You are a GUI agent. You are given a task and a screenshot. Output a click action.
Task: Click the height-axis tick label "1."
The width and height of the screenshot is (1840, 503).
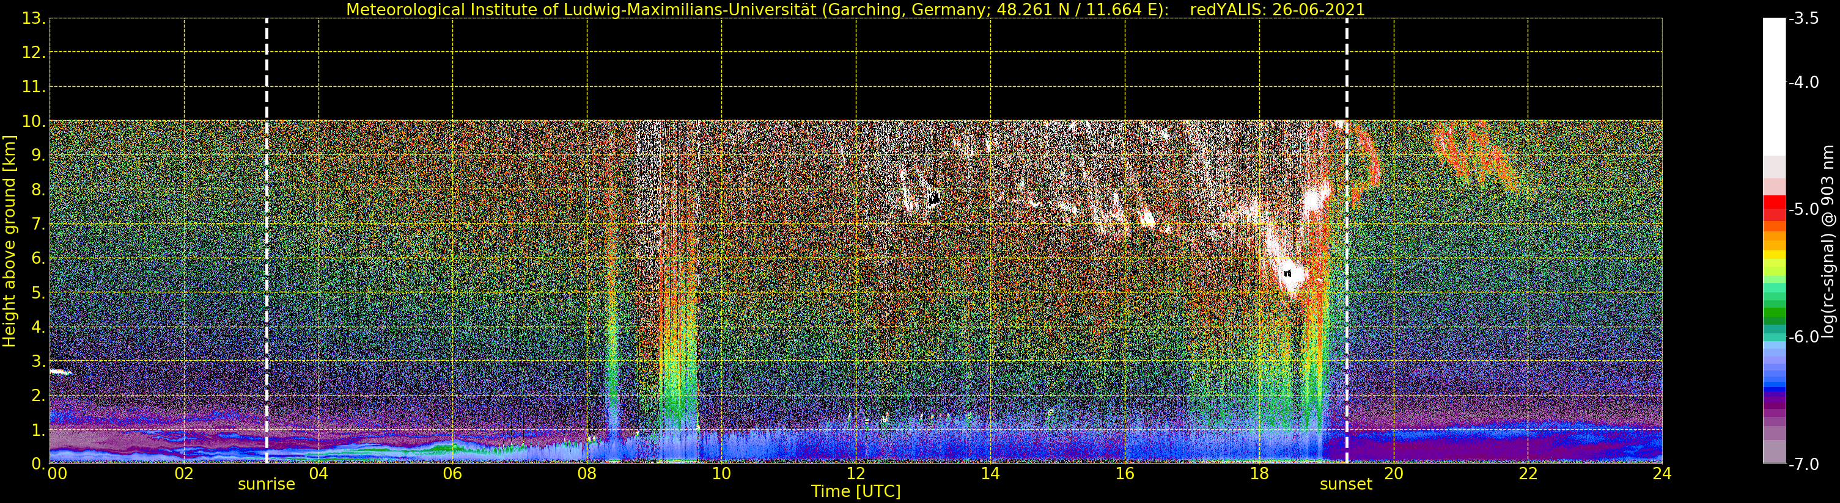pyautogui.click(x=38, y=430)
